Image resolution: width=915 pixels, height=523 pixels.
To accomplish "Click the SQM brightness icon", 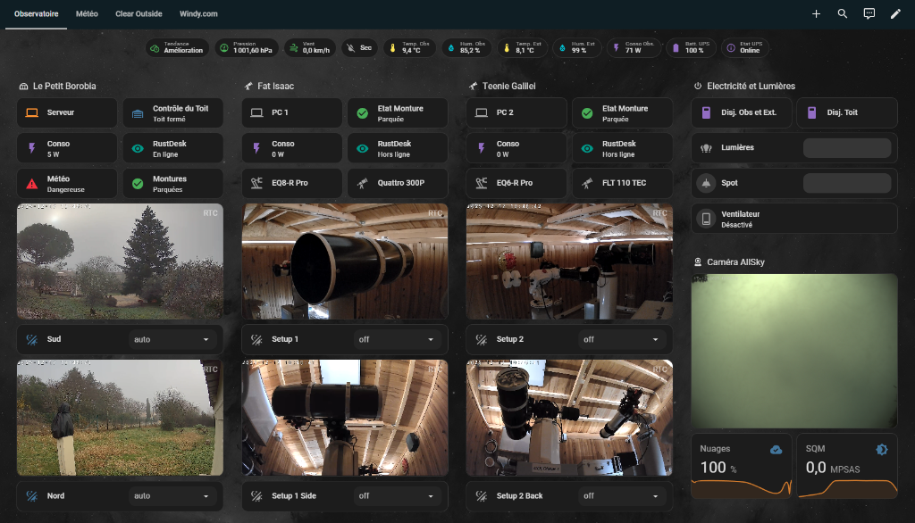I will pyautogui.click(x=882, y=450).
